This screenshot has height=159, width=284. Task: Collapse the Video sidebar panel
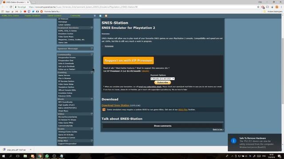tap(92, 114)
